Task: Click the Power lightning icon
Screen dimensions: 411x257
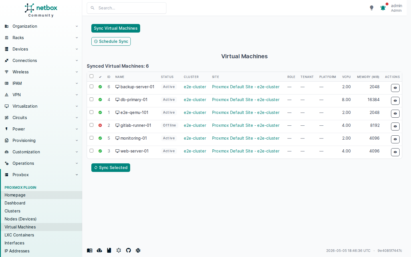Action: tap(7, 129)
